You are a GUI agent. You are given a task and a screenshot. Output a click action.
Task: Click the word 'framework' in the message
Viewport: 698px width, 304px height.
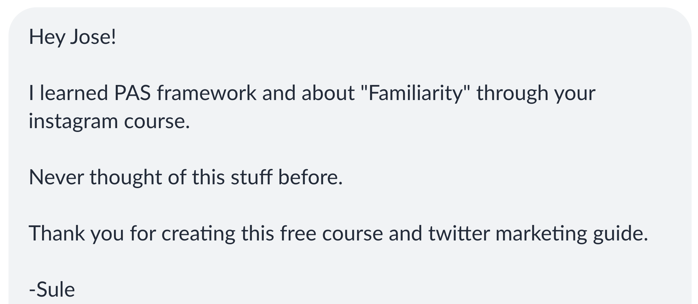(207, 93)
